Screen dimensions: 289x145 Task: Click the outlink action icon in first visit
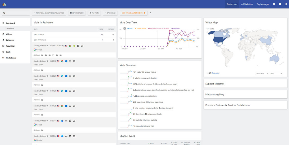53,55
